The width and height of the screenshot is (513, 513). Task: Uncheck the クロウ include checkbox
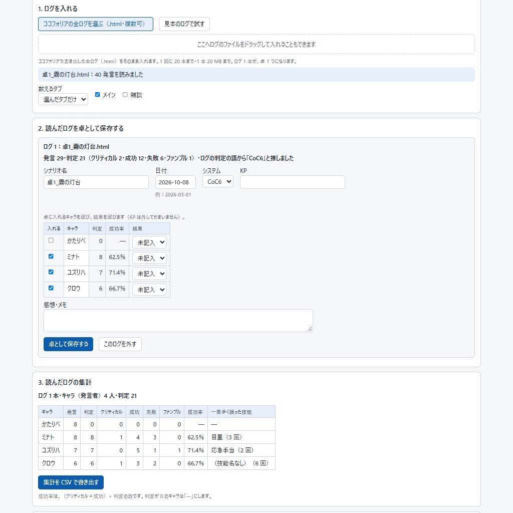tap(51, 288)
